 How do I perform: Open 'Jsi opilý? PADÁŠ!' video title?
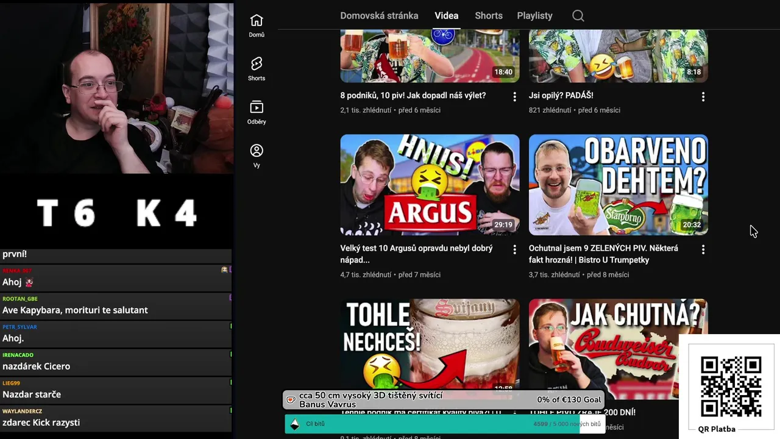pos(561,95)
